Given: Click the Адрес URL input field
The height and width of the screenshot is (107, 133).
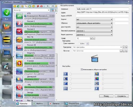Looking at the screenshot, I should click(102, 12).
